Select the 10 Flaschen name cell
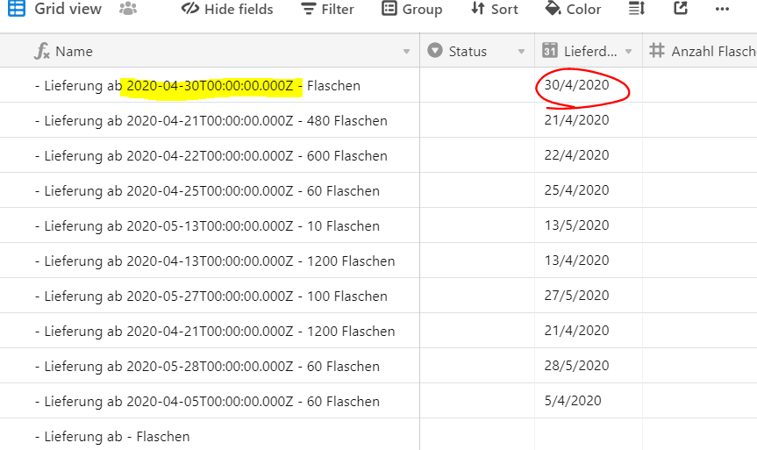Viewport: 757px width, 450px height. tap(210, 226)
